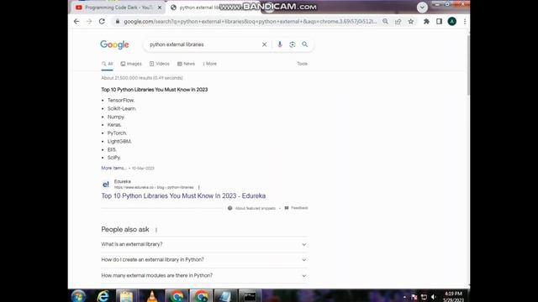Click the Google logo

[x=114, y=44]
